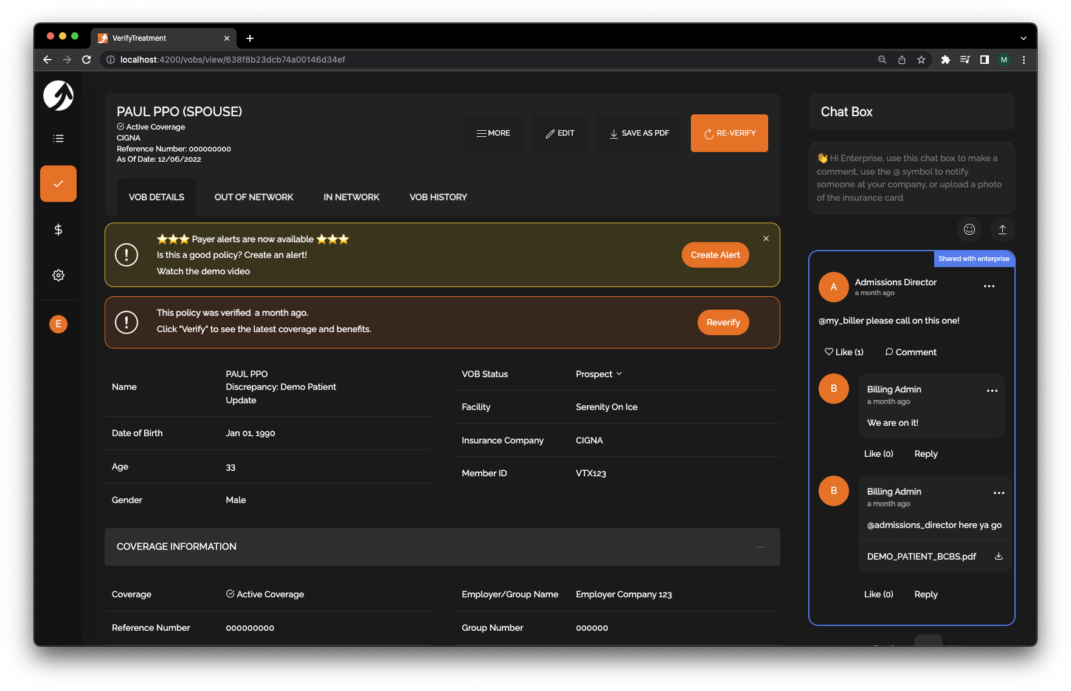This screenshot has width=1071, height=691.
Task: Click the Watch the demo video link
Action: click(x=203, y=271)
